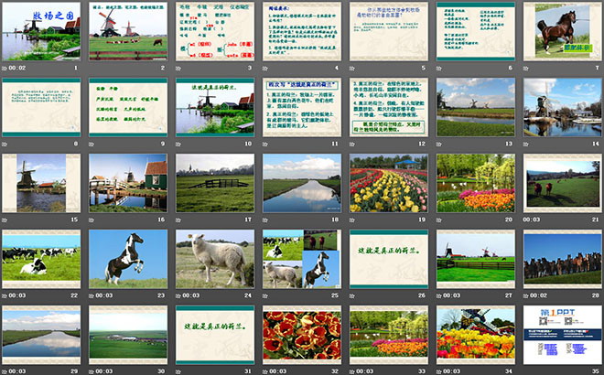Click the transition icon beneath slide 22

6,295
